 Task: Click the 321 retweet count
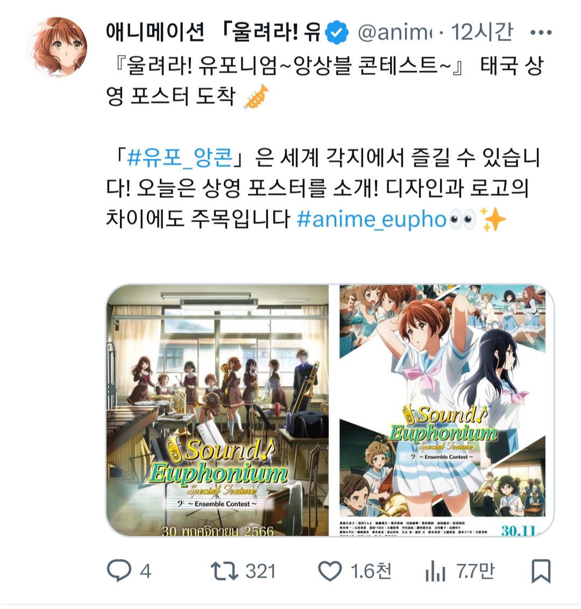pyautogui.click(x=260, y=571)
